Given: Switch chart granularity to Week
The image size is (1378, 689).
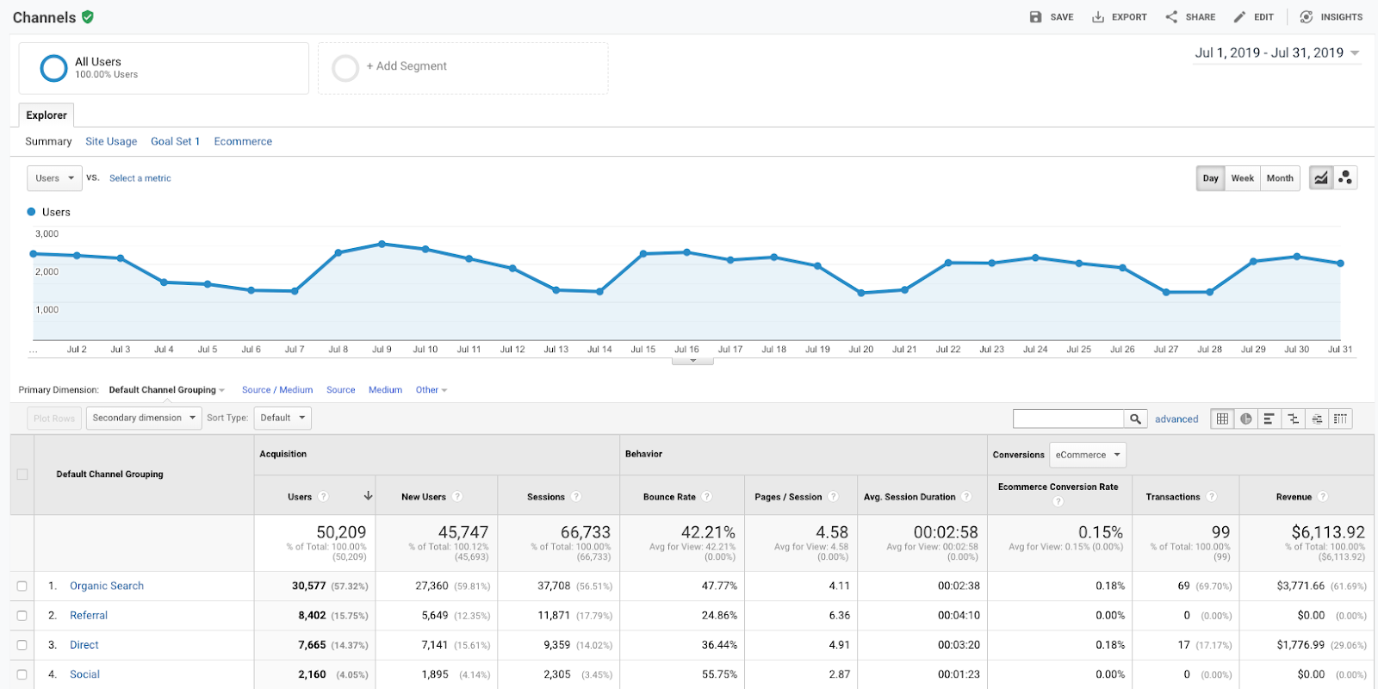Looking at the screenshot, I should click(1242, 178).
